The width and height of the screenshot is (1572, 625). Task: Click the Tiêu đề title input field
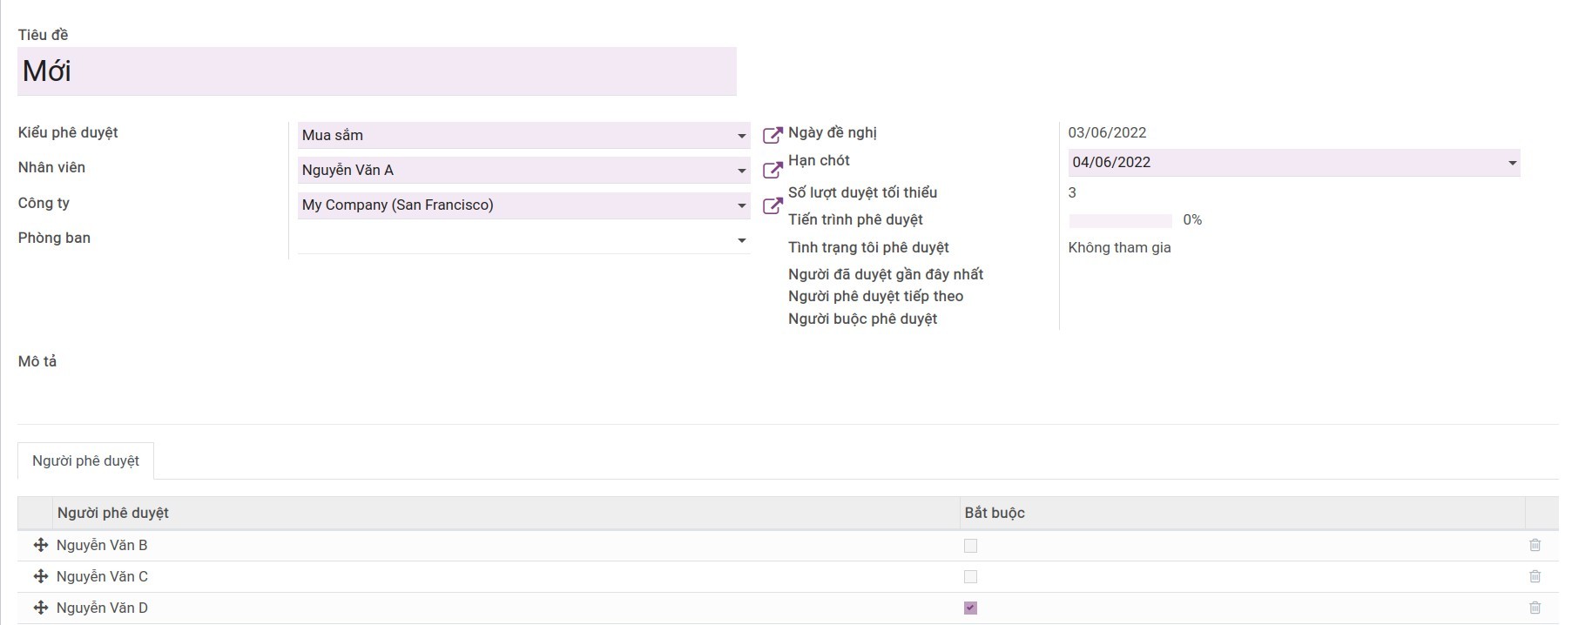(376, 71)
